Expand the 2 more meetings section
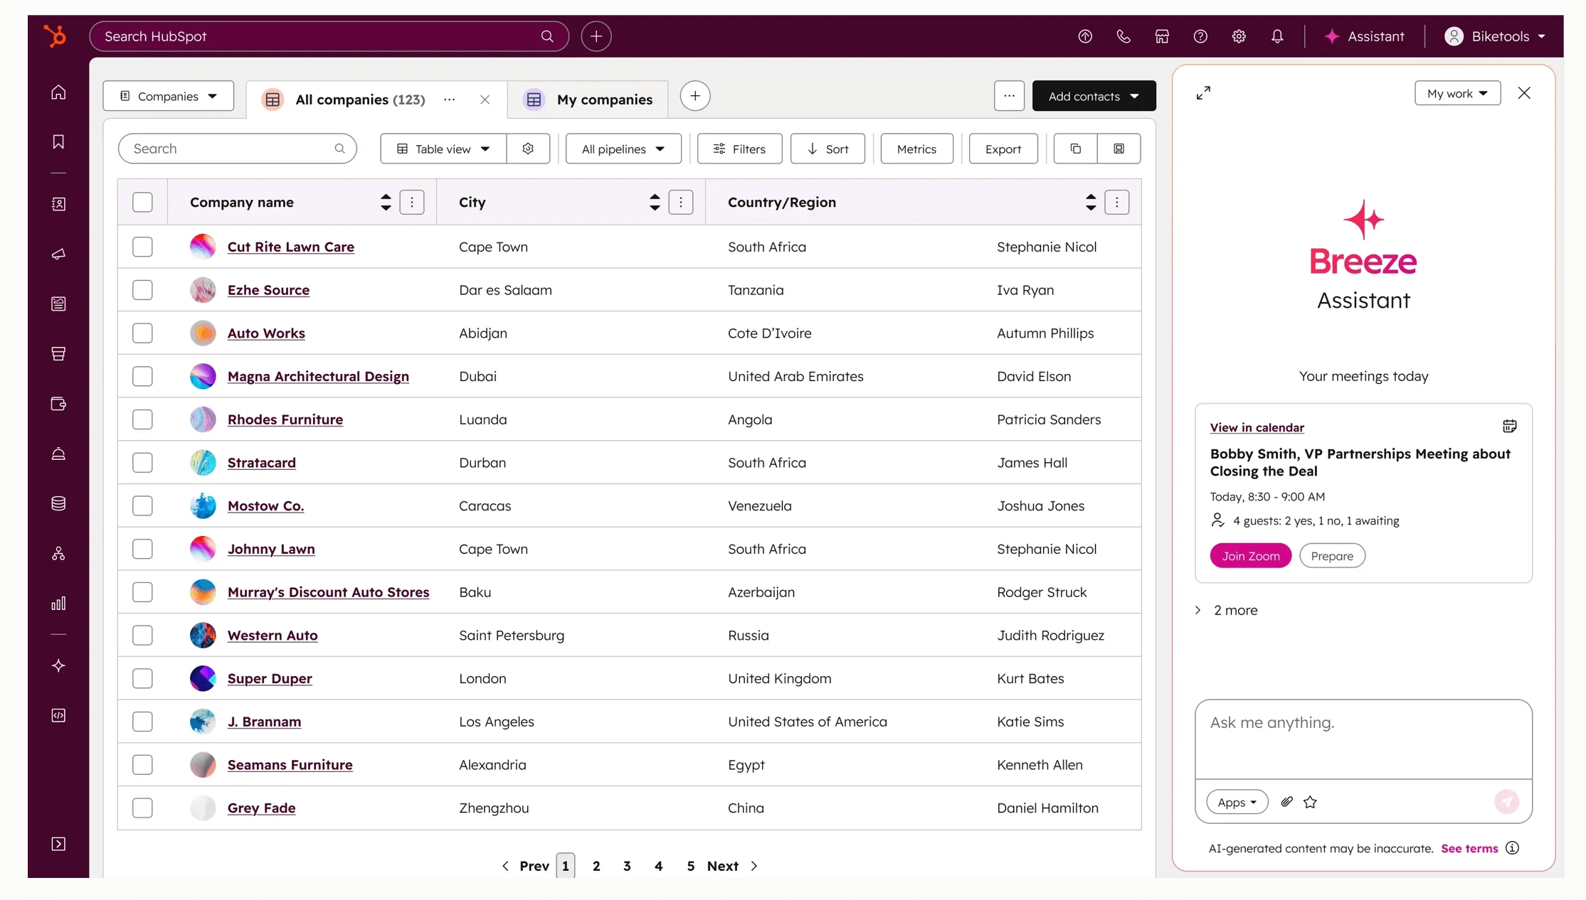 tap(1235, 609)
